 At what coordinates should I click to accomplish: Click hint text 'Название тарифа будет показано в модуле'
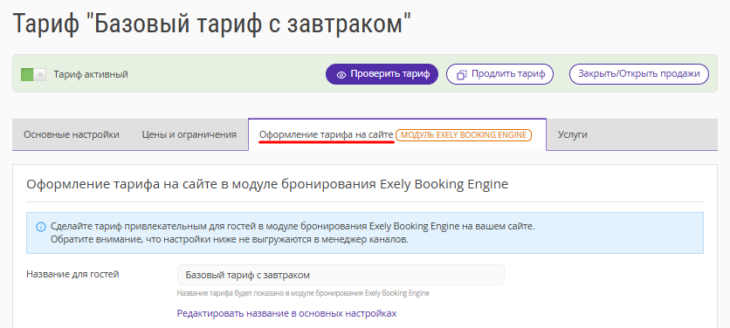pos(303,293)
